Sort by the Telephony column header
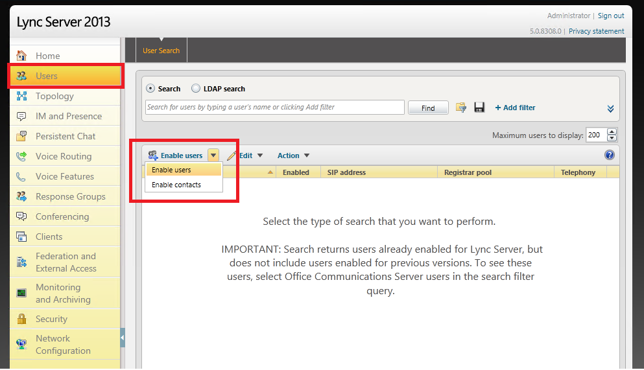Viewport: 644px width, 370px height. (x=580, y=172)
